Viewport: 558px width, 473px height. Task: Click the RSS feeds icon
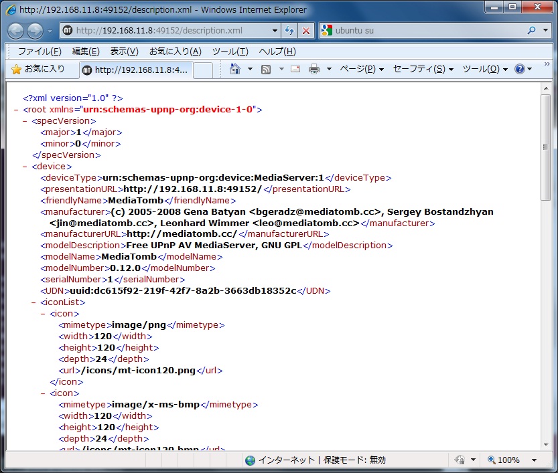266,70
